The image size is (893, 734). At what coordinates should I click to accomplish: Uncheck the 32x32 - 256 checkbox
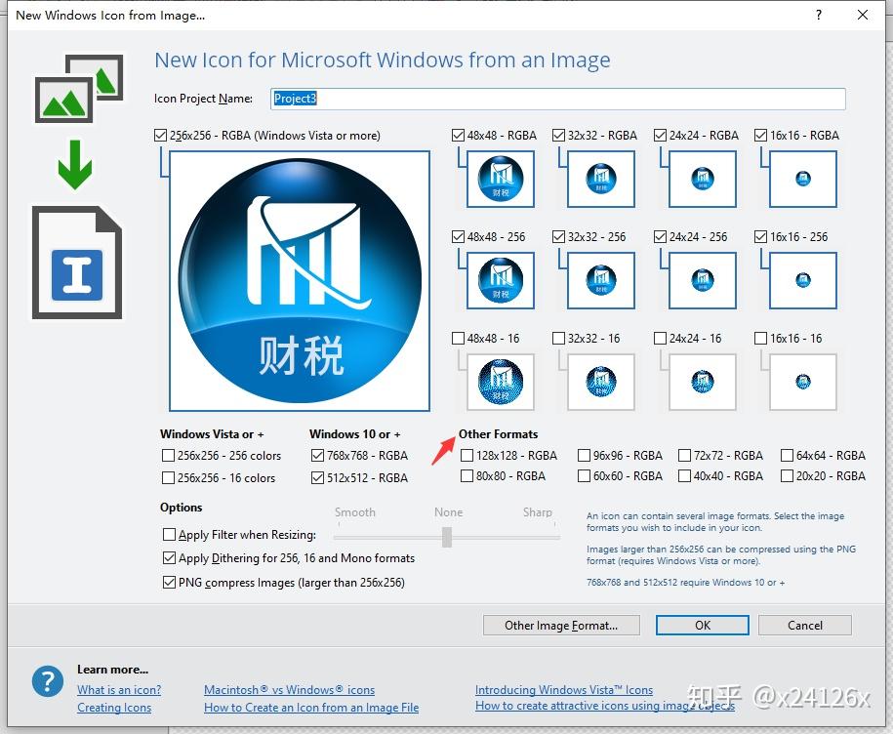point(558,237)
